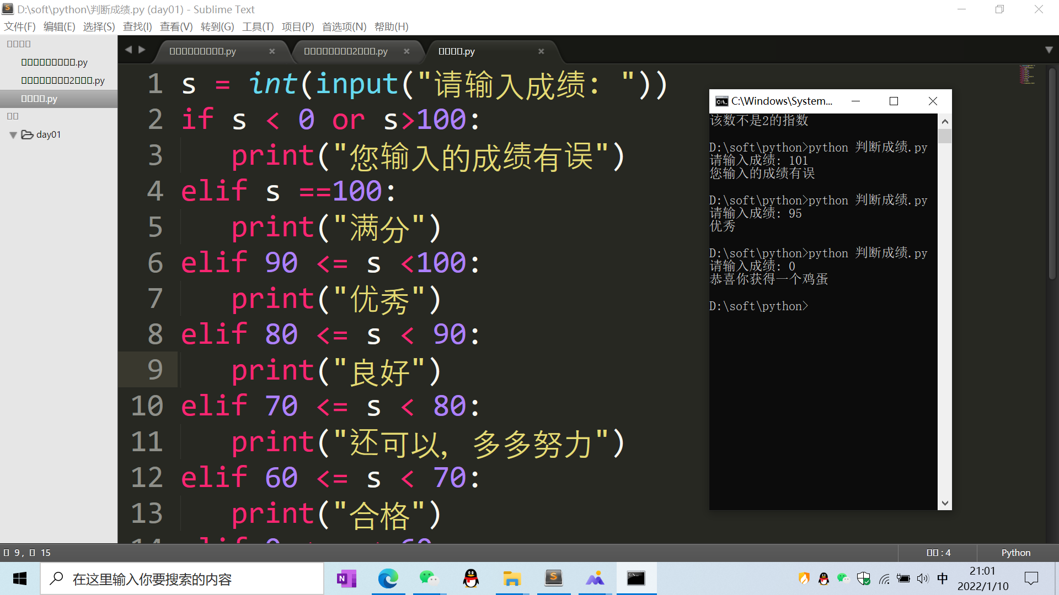The height and width of the screenshot is (595, 1059).
Task: Open Microsoft Edge from the taskbar
Action: click(x=388, y=578)
